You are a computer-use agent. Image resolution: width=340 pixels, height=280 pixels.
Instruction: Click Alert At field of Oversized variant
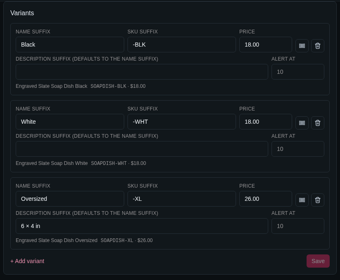tap(298, 226)
